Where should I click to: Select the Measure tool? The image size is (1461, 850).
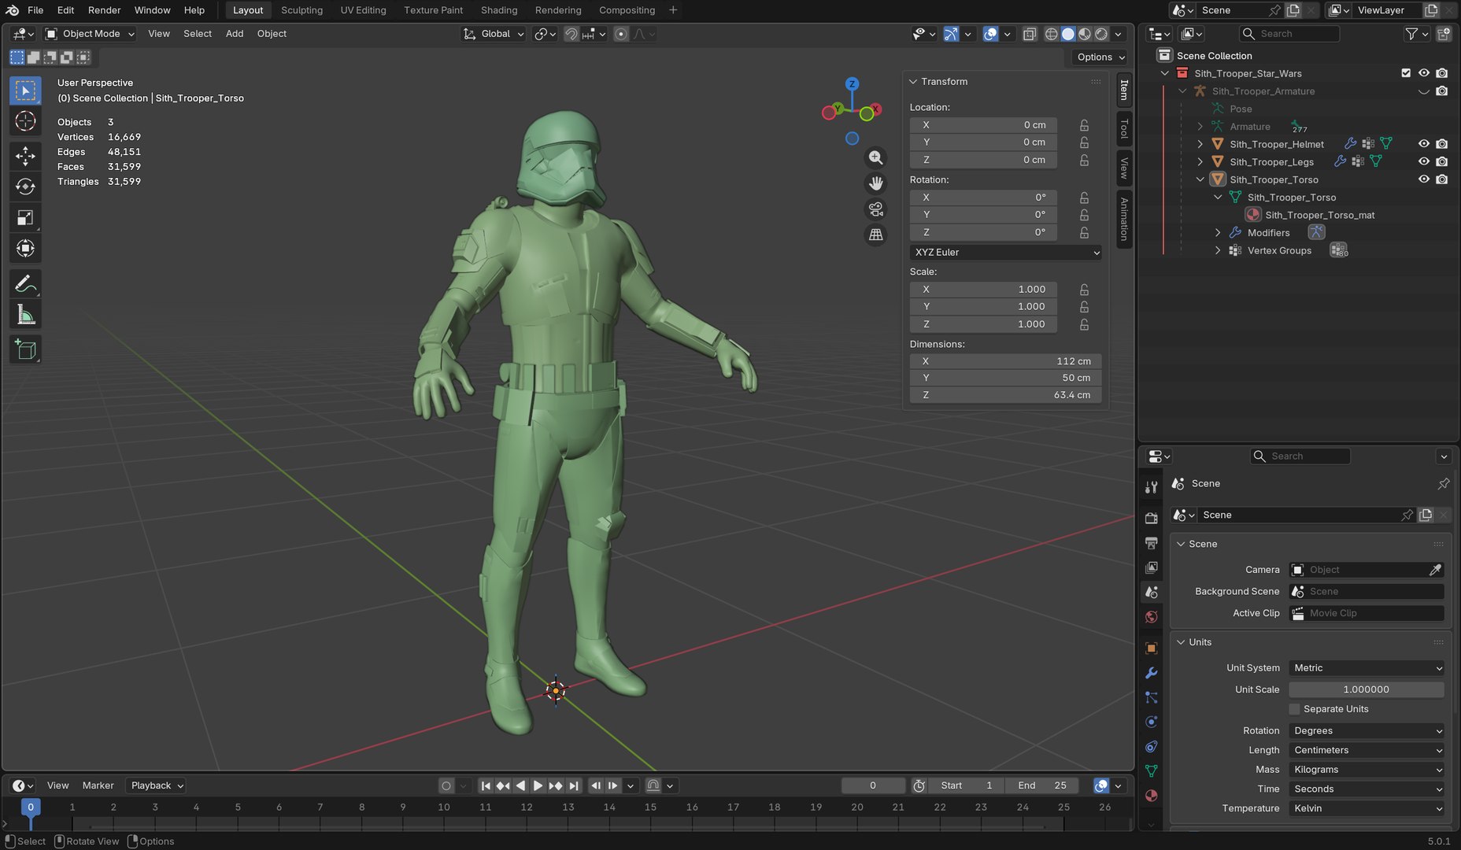(x=25, y=315)
